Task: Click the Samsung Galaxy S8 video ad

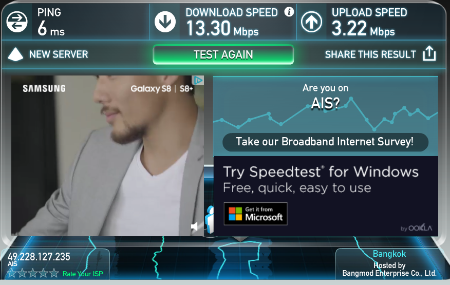Action: tap(108, 156)
